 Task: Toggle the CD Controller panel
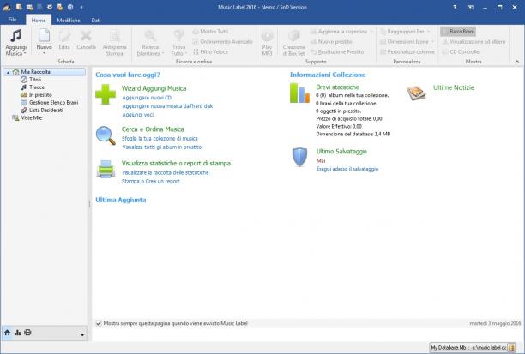pyautogui.click(x=462, y=52)
